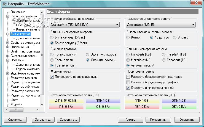This screenshot has width=204, height=127.
Task: Click red 'ПБ*: 0 Б/с' counter field
Action: [142, 107]
